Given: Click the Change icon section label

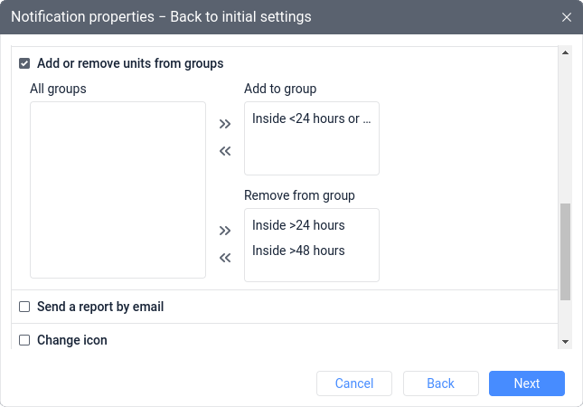Looking at the screenshot, I should (x=72, y=340).
